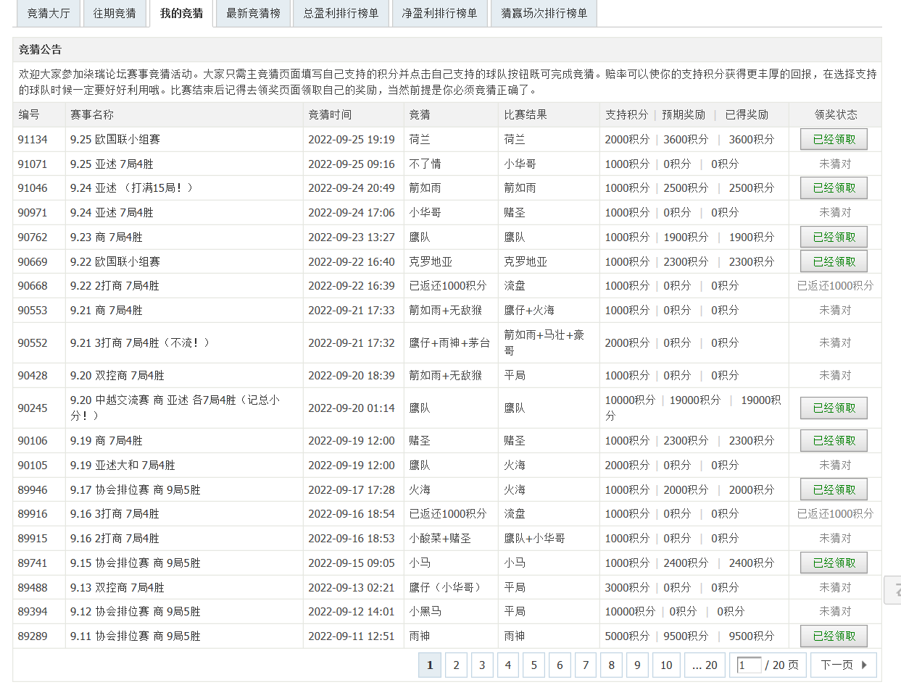Image resolution: width=901 pixels, height=690 pixels.
Task: Open the 竞猜大厅 tab
Action: [49, 14]
